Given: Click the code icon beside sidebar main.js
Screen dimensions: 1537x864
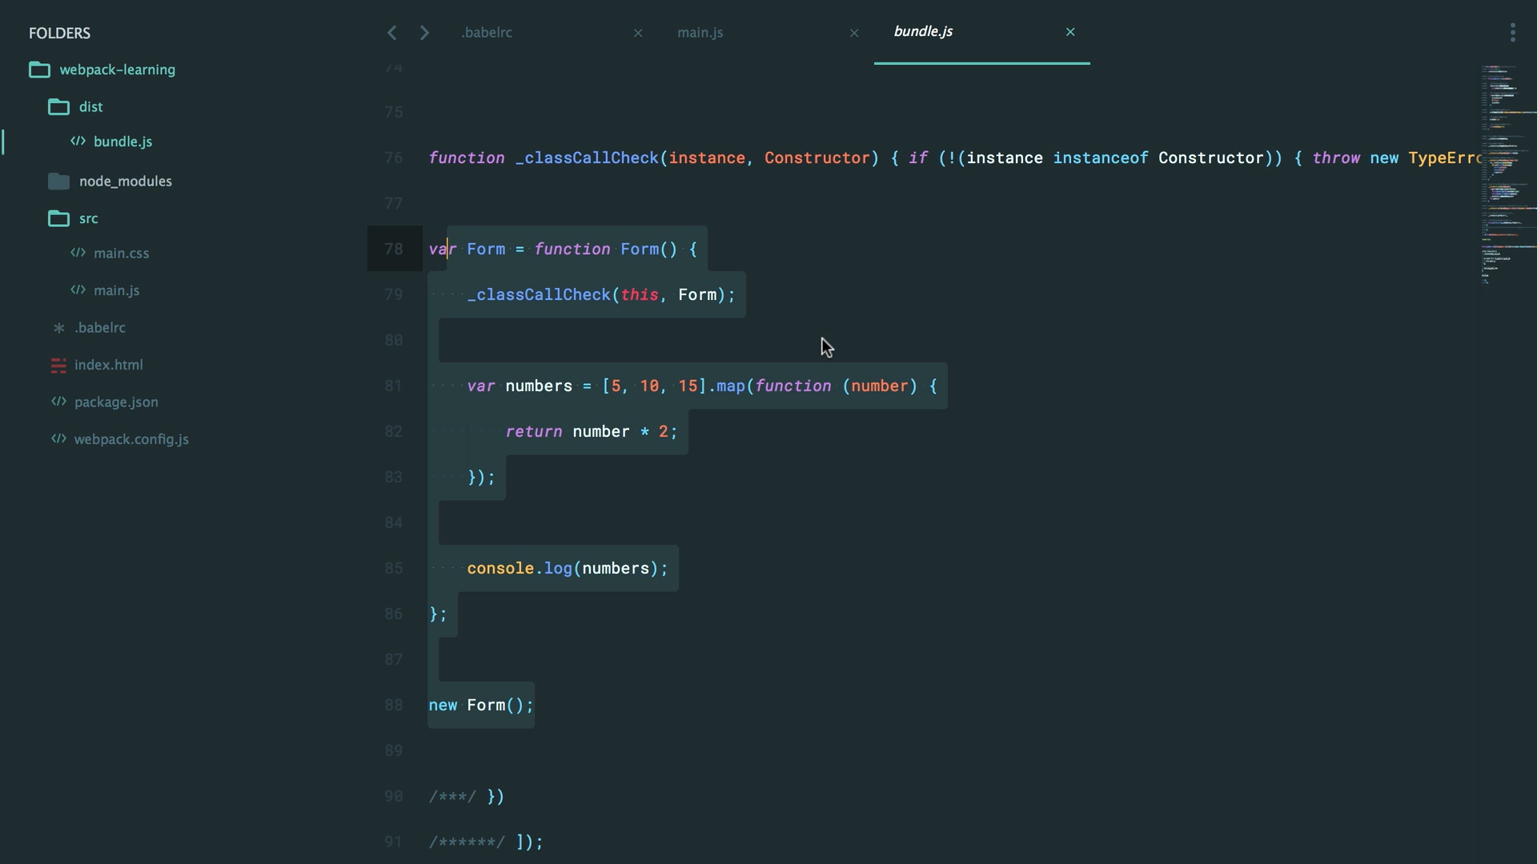Looking at the screenshot, I should (78, 290).
